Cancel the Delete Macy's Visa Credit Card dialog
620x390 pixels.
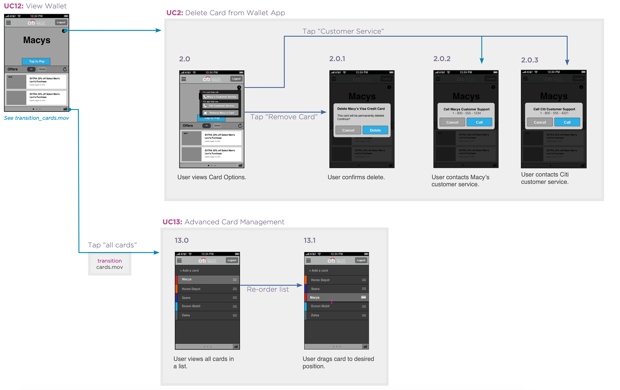pos(348,130)
